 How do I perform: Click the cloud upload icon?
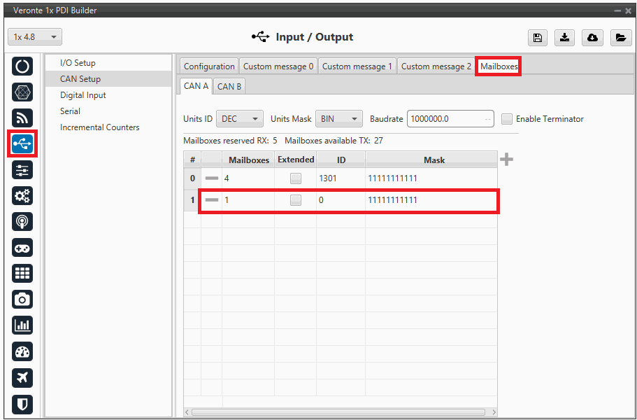(592, 38)
